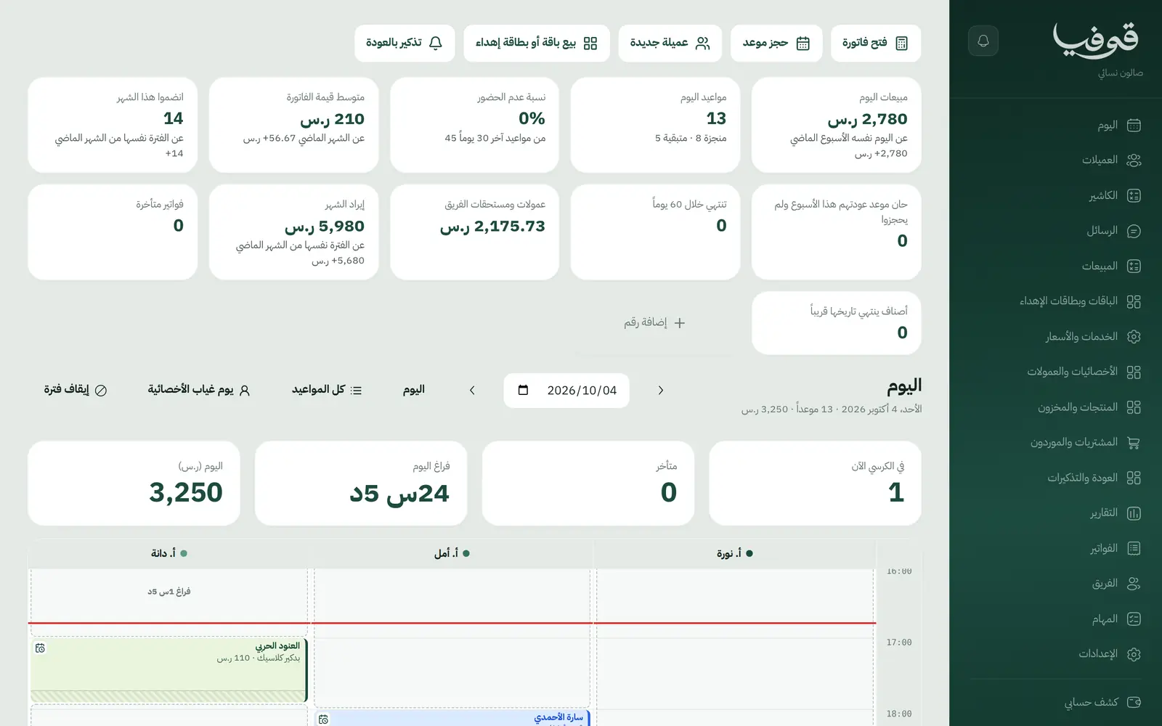This screenshot has height=726, width=1162.
Task: Select the أ. نورة column header
Action: coord(734,553)
